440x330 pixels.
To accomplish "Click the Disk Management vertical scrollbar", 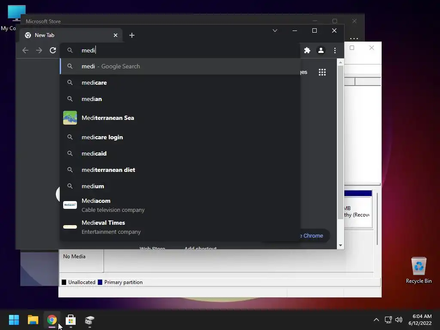I will click(x=377, y=219).
